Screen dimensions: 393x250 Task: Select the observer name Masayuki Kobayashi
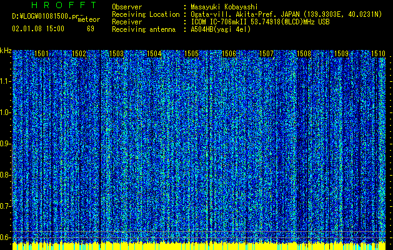click(224, 7)
